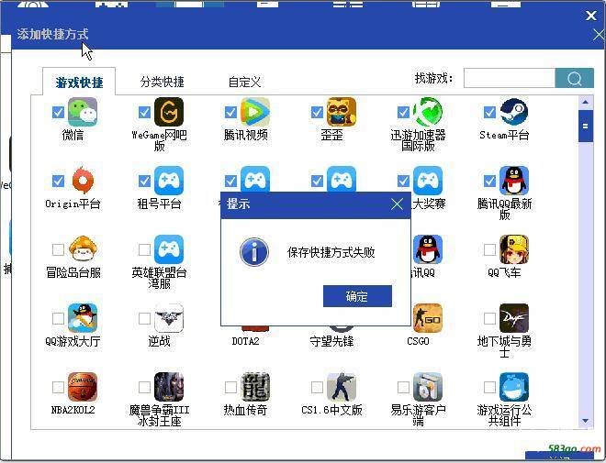Click the 地下城与勇士 DNF icon
Image resolution: width=606 pixels, height=463 pixels.
click(x=514, y=318)
